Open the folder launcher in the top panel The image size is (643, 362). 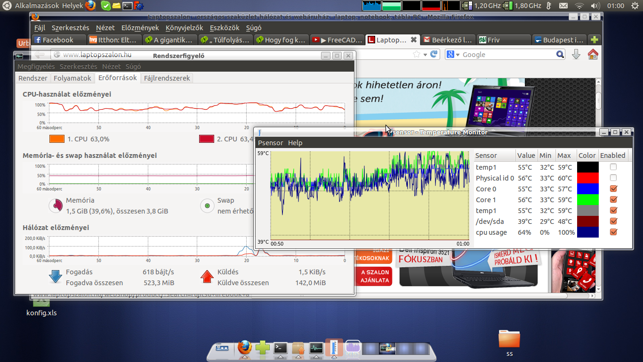click(116, 6)
